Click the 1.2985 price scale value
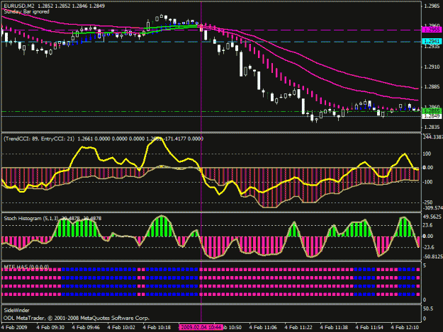443x332 pixels. [432, 6]
